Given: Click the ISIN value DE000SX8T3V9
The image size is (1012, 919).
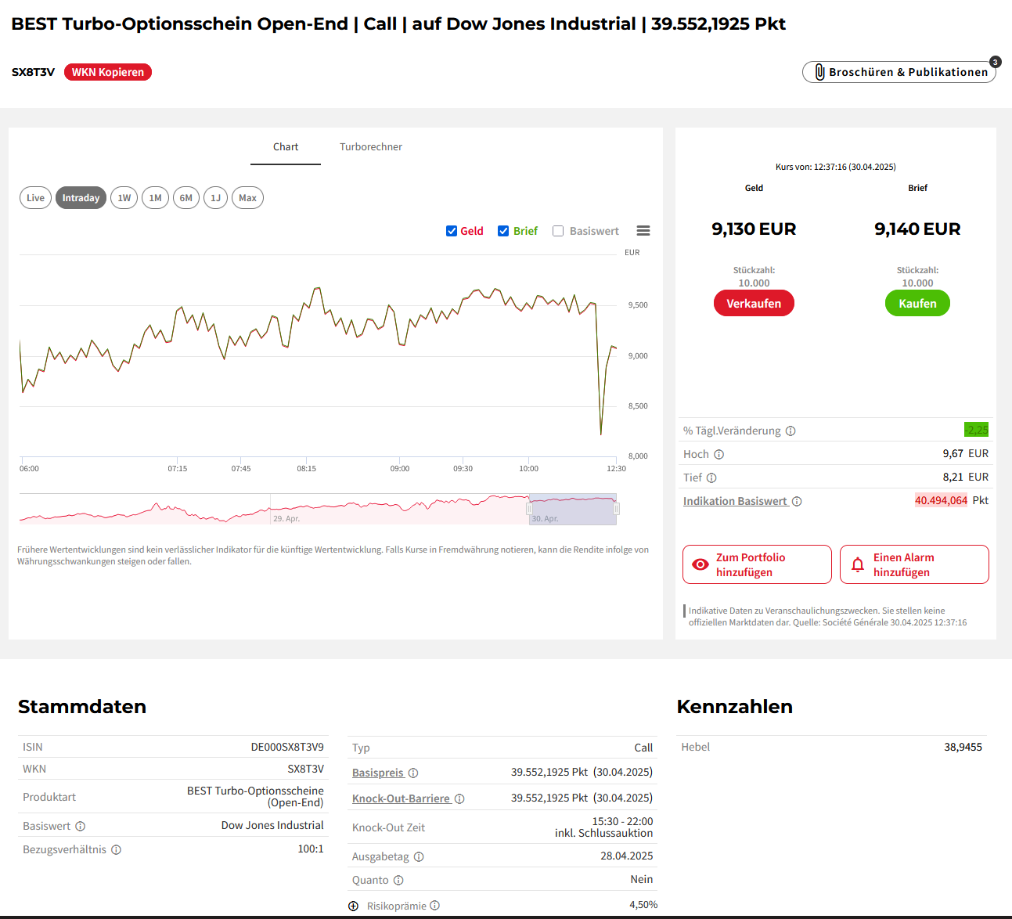Looking at the screenshot, I should click(287, 748).
